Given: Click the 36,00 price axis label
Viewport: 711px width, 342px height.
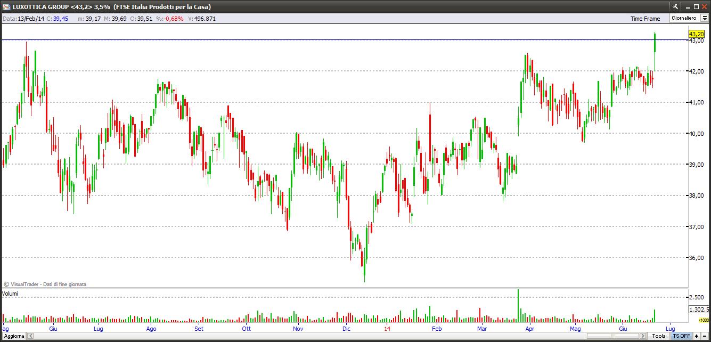Looking at the screenshot, I should click(x=696, y=258).
